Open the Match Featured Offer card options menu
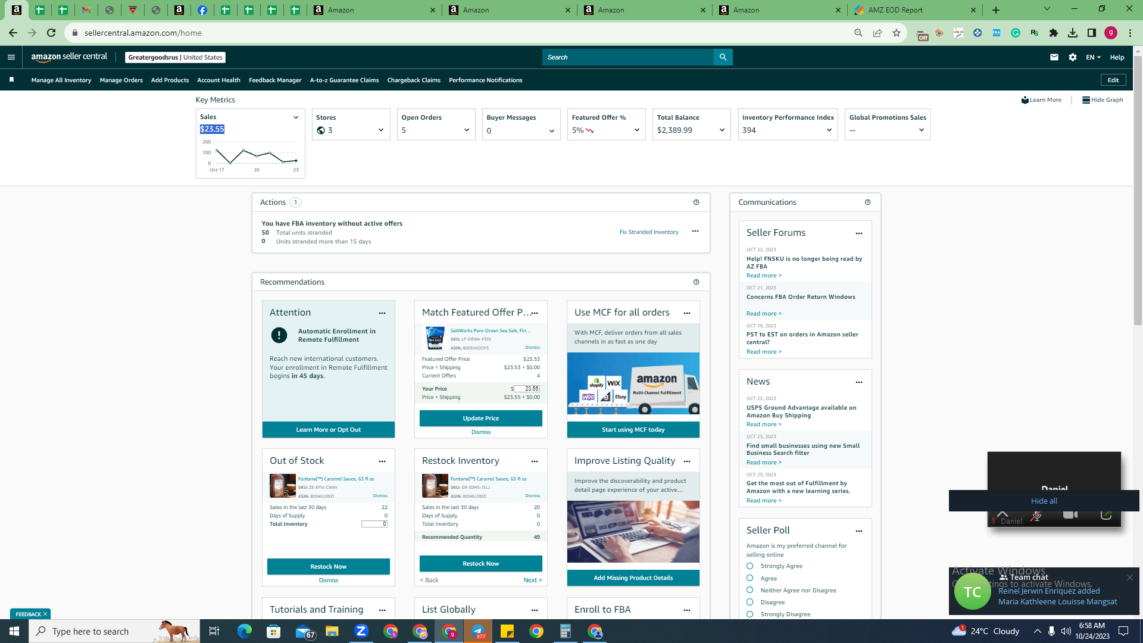 click(535, 313)
